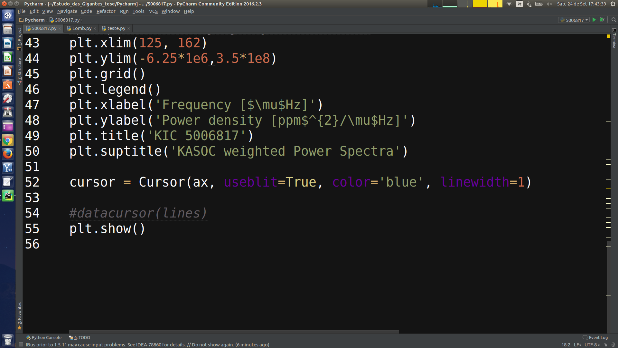This screenshot has height=348, width=618.
Task: Open the system power session menu
Action: [x=613, y=4]
